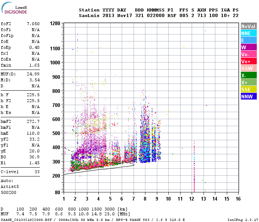259x222 pixels.
Task: Click the 10 MHz frequency axis label
Action: pyautogui.click(x=168, y=199)
